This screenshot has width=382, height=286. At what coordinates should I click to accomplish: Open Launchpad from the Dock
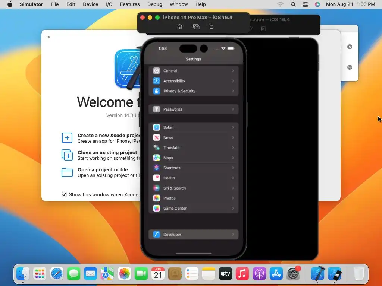pyautogui.click(x=40, y=274)
